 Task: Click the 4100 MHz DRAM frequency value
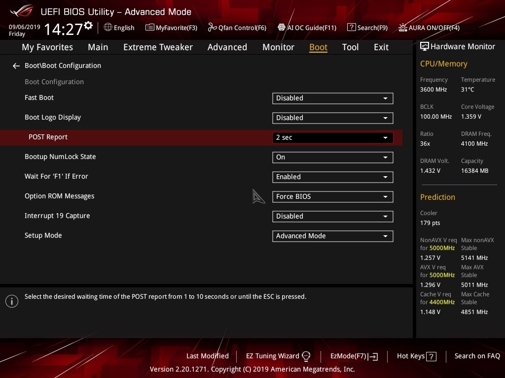(474, 144)
